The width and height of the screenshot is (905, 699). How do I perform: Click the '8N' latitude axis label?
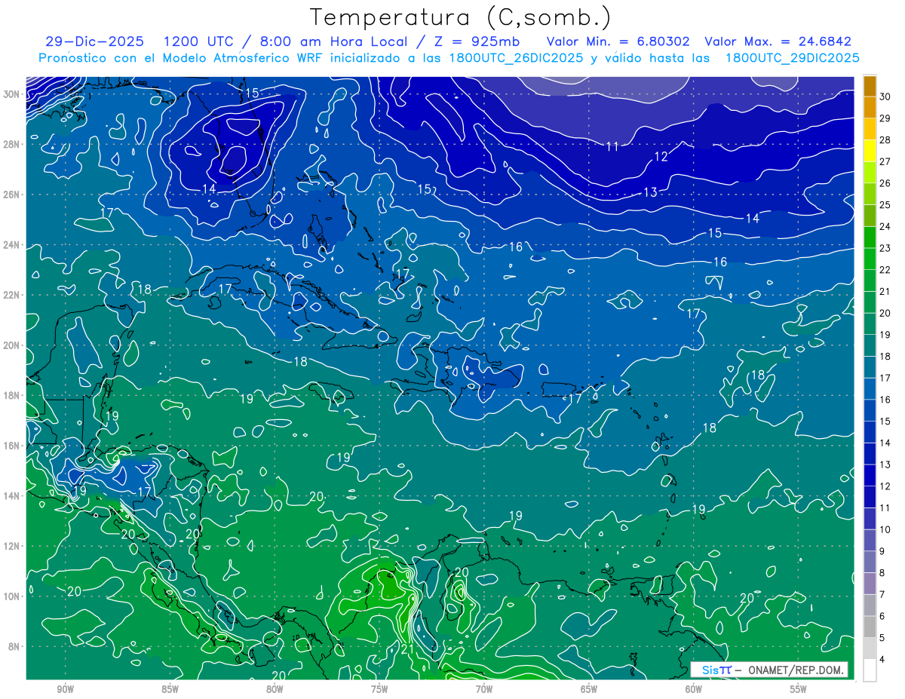click(14, 646)
